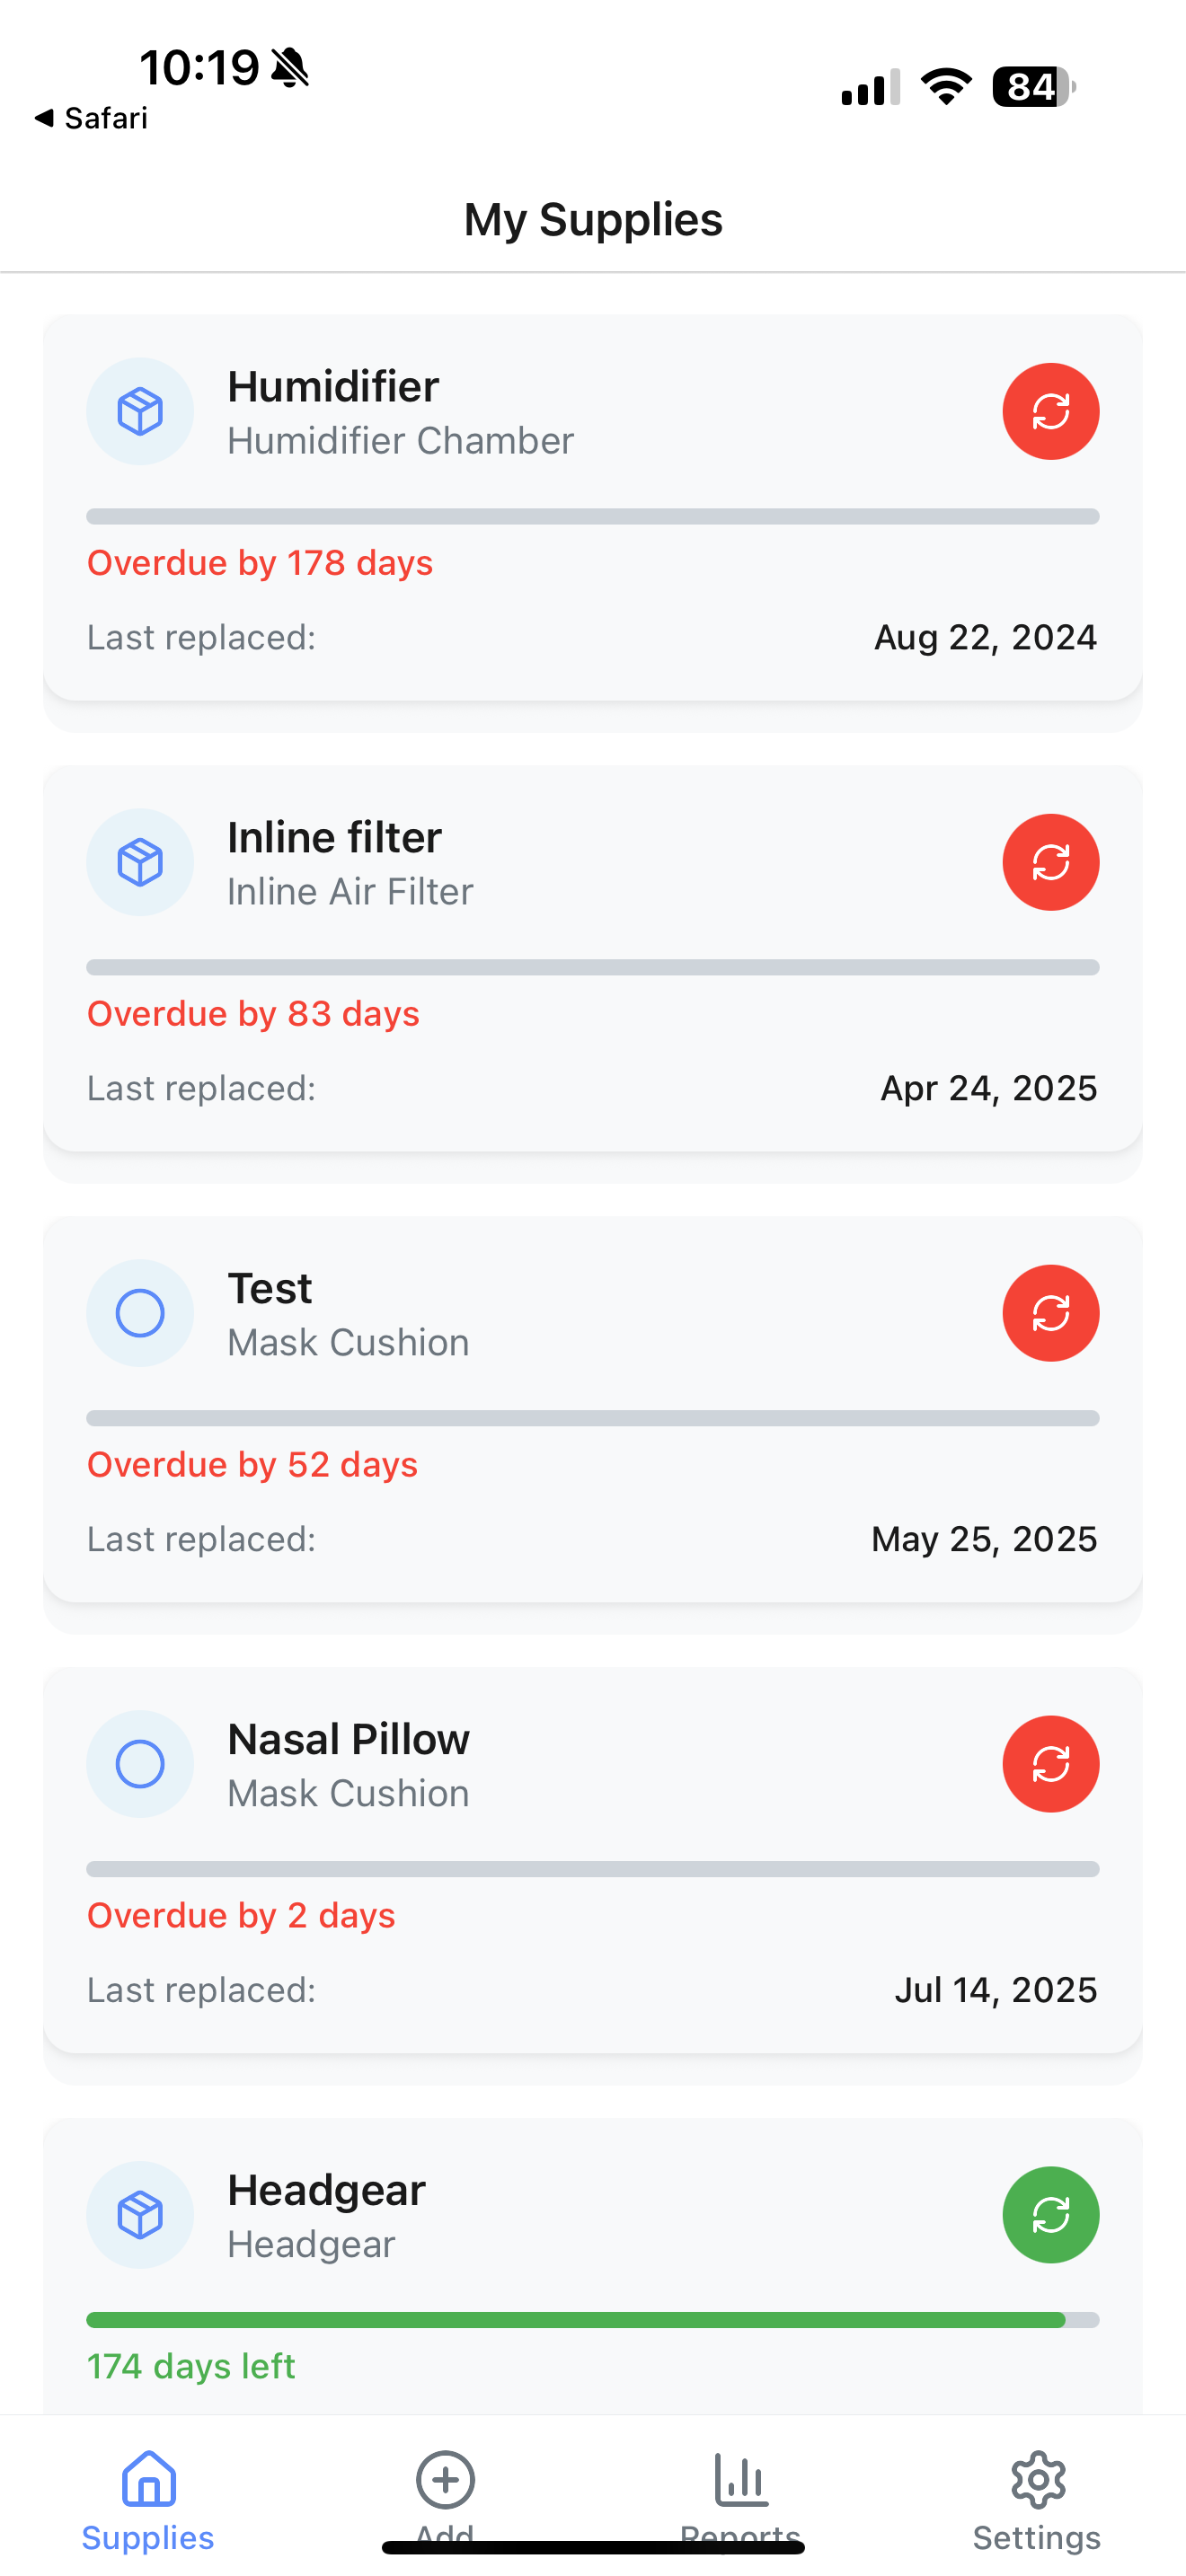Screen dimensions: 1186x2576
Task: Return to Safari via back link
Action: coord(92,118)
